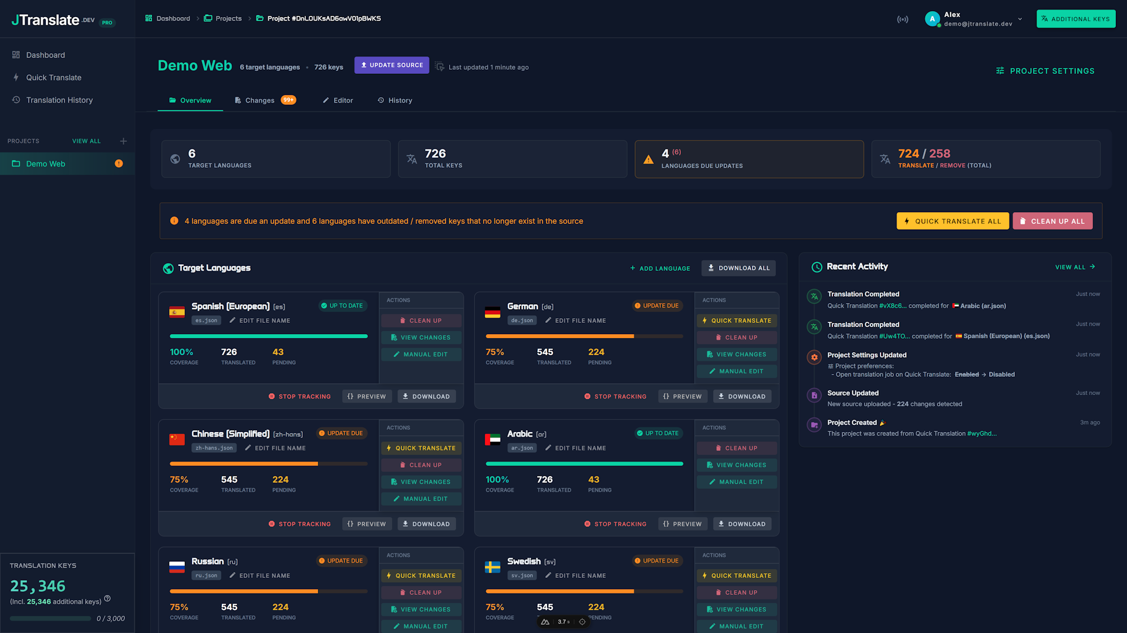Download the Arabic translation file

point(742,523)
